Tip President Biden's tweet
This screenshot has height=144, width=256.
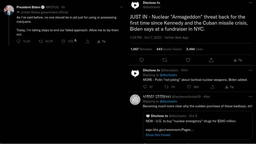[x=101, y=42]
